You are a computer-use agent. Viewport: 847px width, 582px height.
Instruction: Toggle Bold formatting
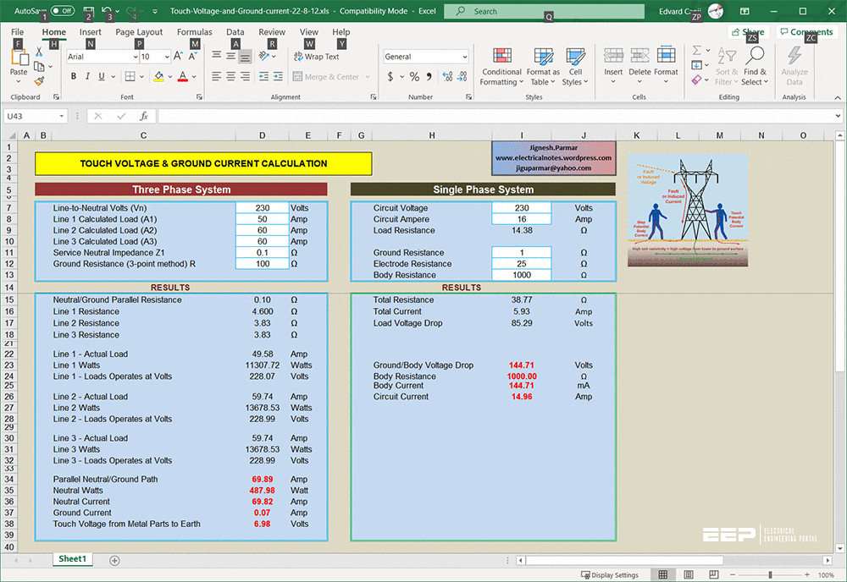tap(74, 77)
